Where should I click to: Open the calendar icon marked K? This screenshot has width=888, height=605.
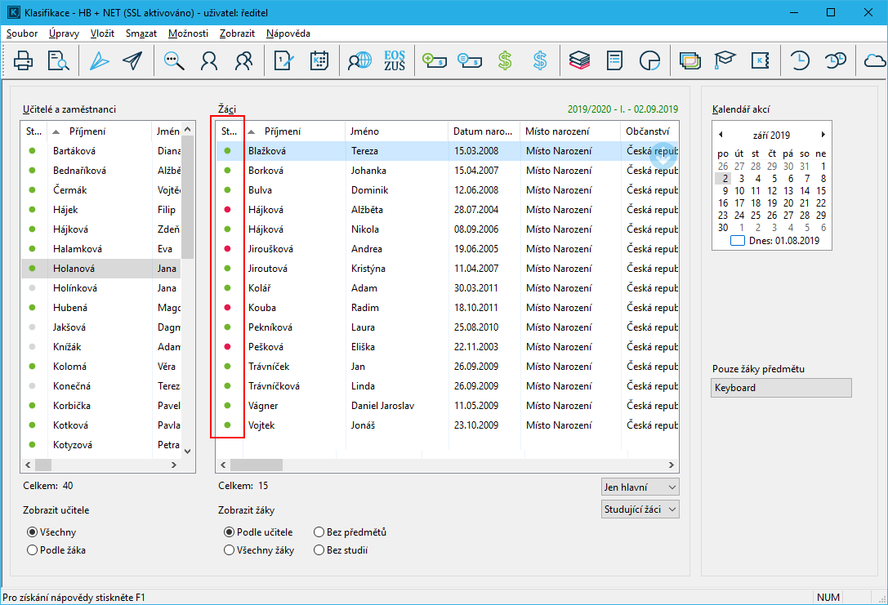(319, 60)
